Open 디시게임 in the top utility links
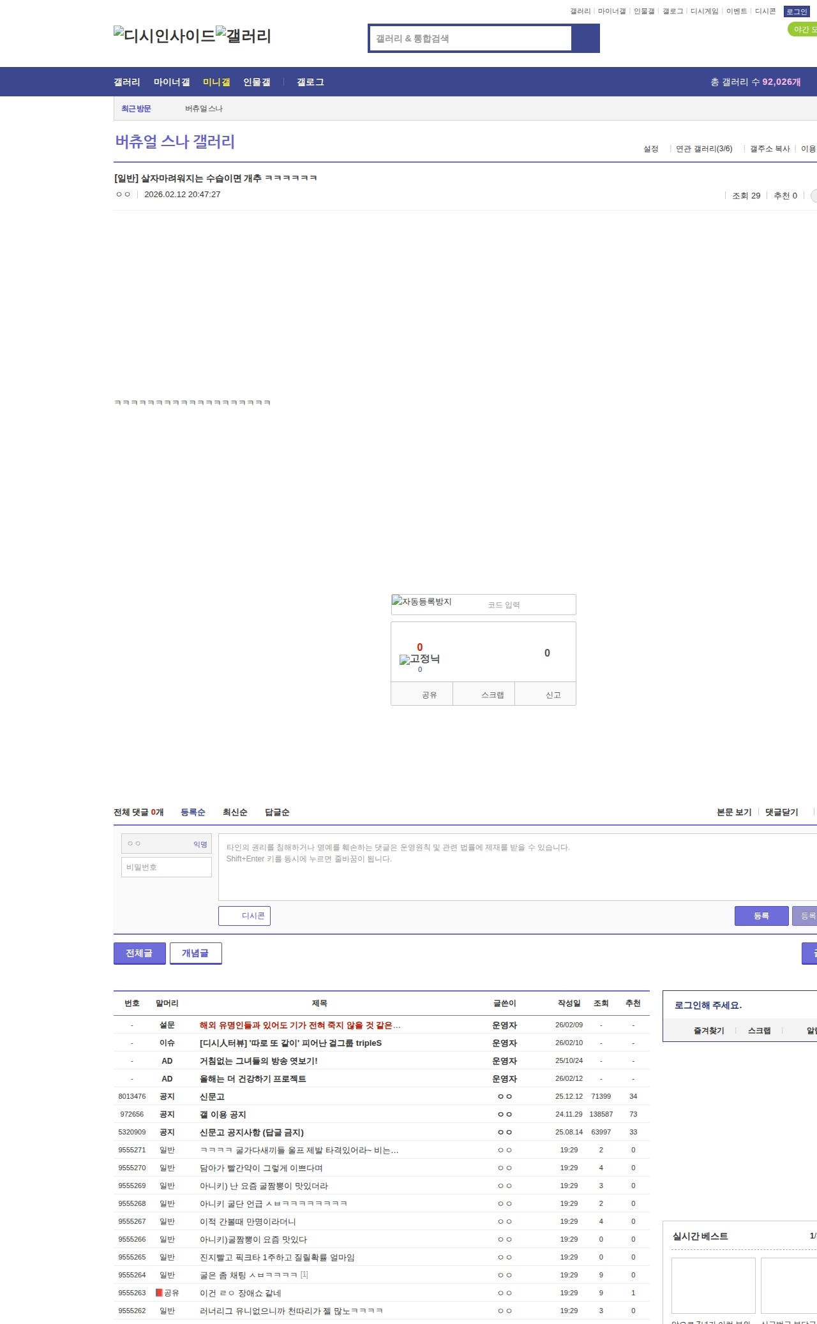Image resolution: width=817 pixels, height=1324 pixels. pyautogui.click(x=704, y=11)
